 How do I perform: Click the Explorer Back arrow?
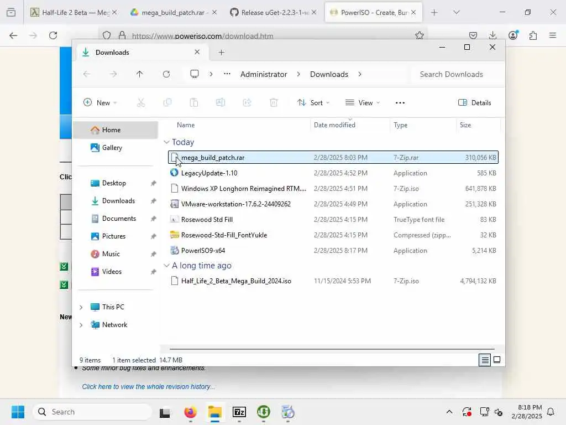[x=87, y=74]
